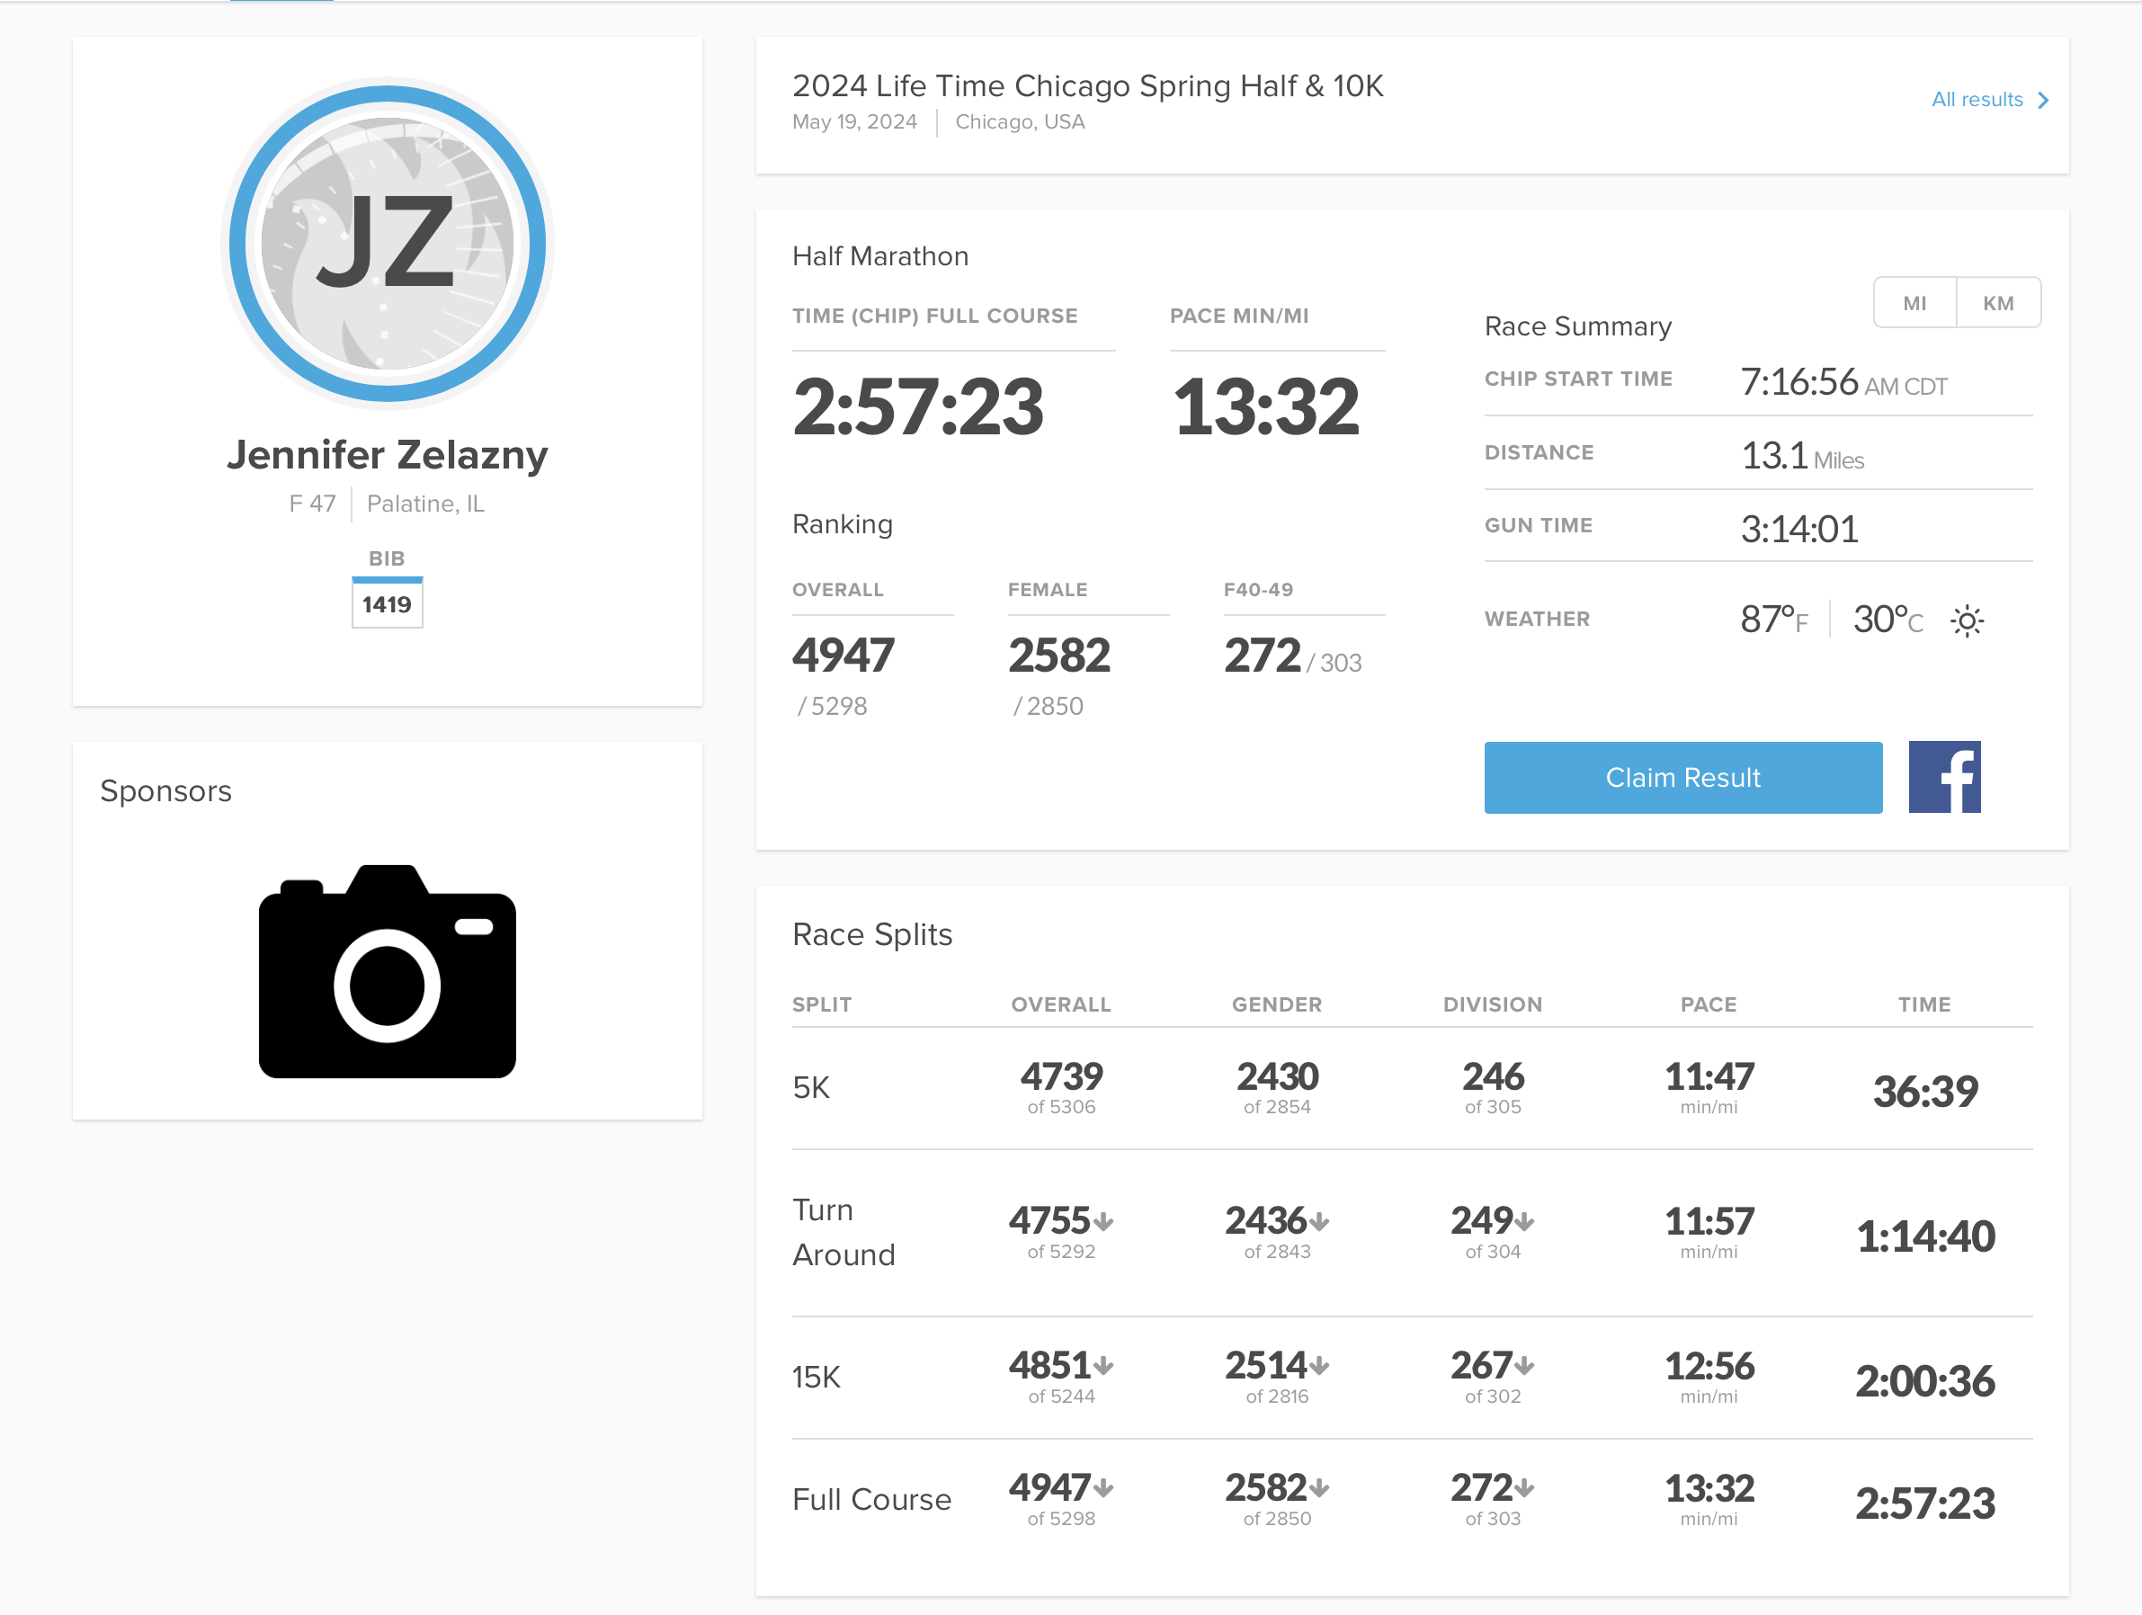Click female ranking 2582
This screenshot has height=1615, width=2142.
tap(1058, 656)
